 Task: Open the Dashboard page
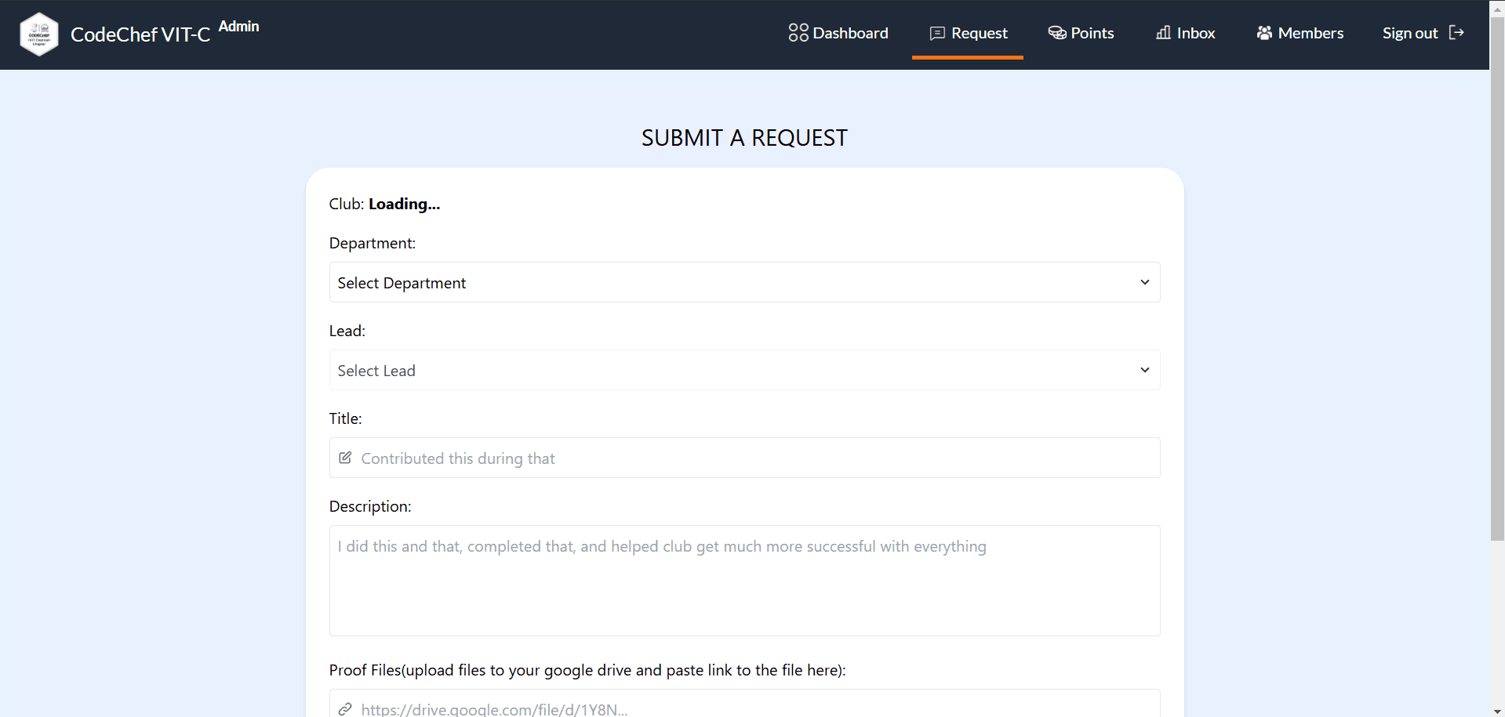click(x=838, y=33)
